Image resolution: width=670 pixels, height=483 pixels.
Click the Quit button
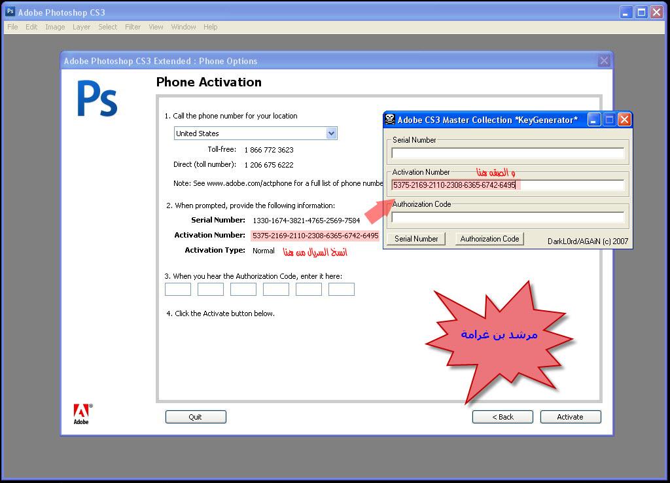[196, 417]
